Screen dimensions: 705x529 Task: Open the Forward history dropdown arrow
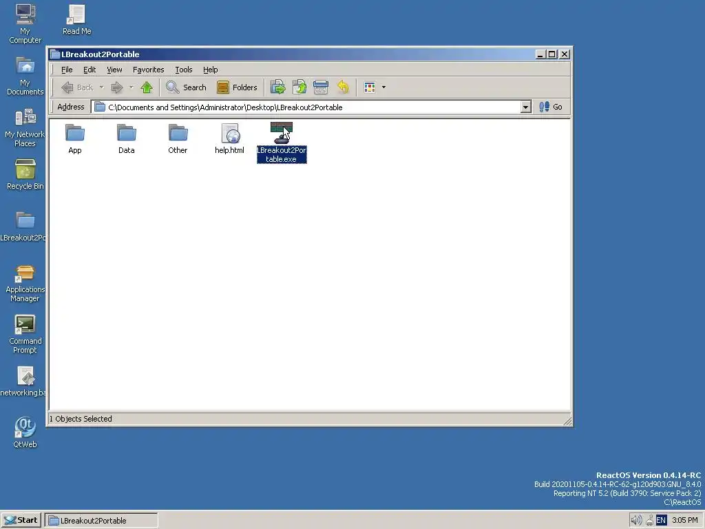[131, 87]
